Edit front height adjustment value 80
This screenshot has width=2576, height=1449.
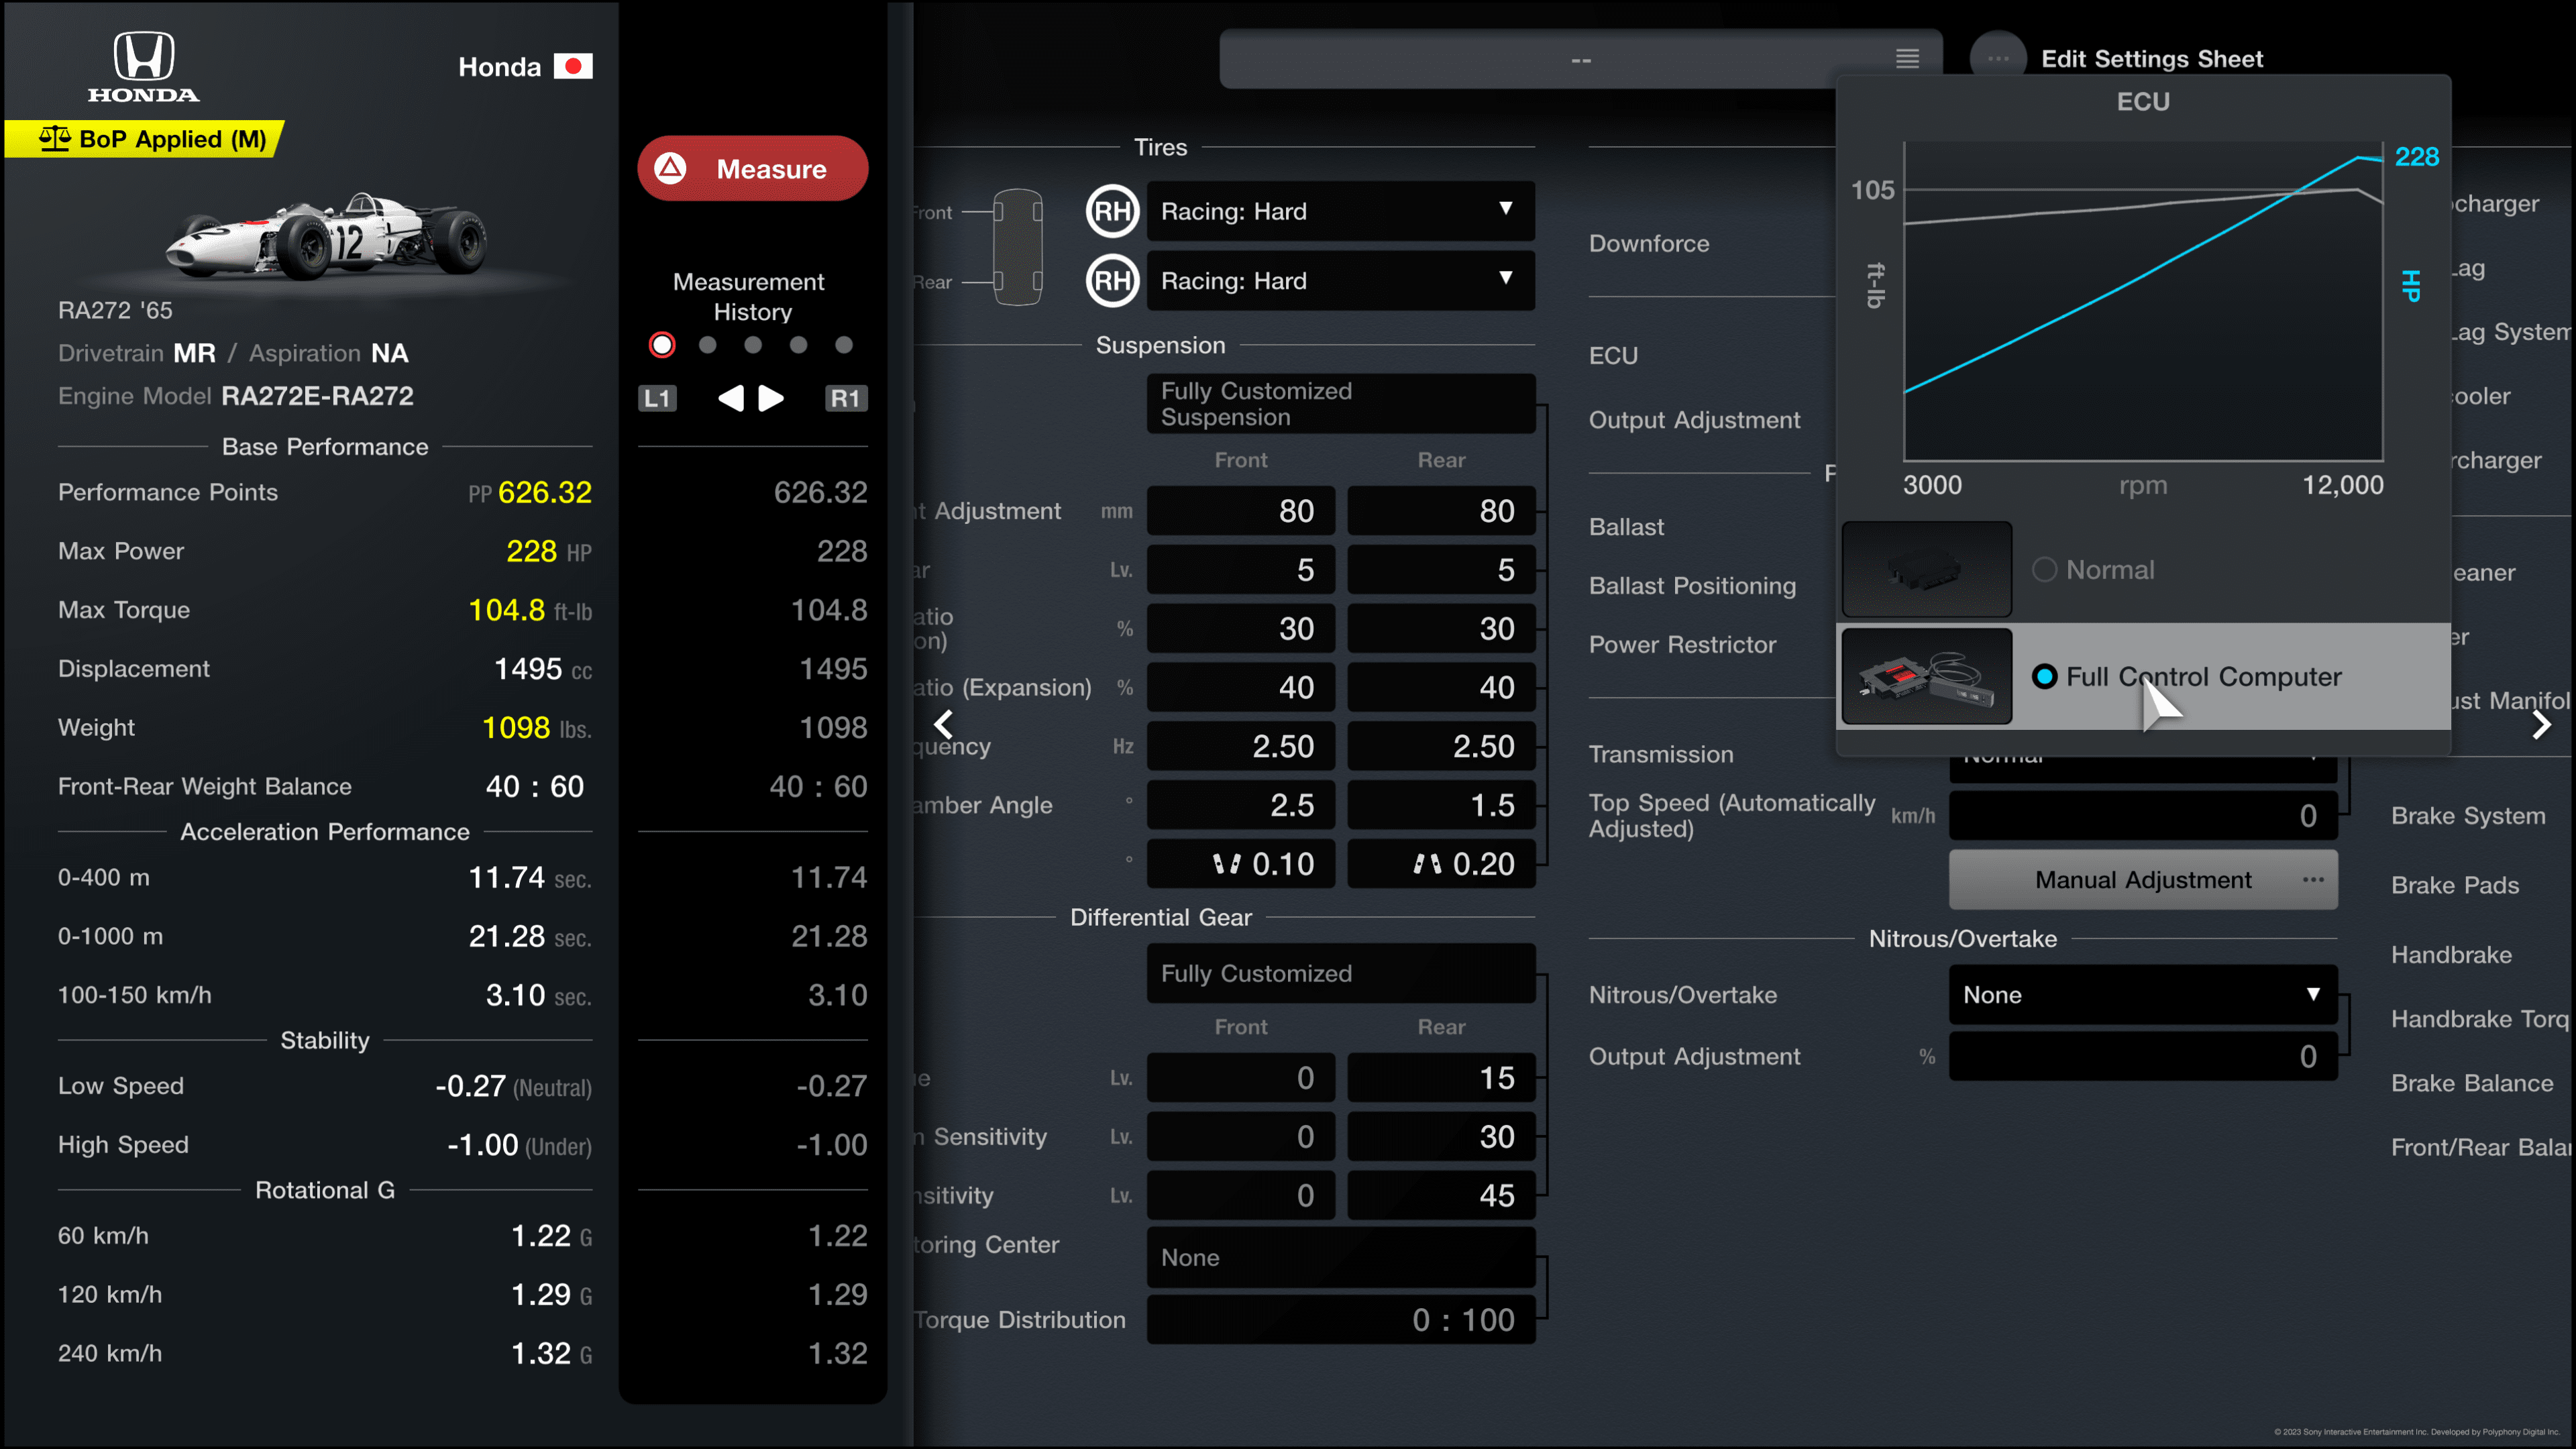pos(1240,511)
